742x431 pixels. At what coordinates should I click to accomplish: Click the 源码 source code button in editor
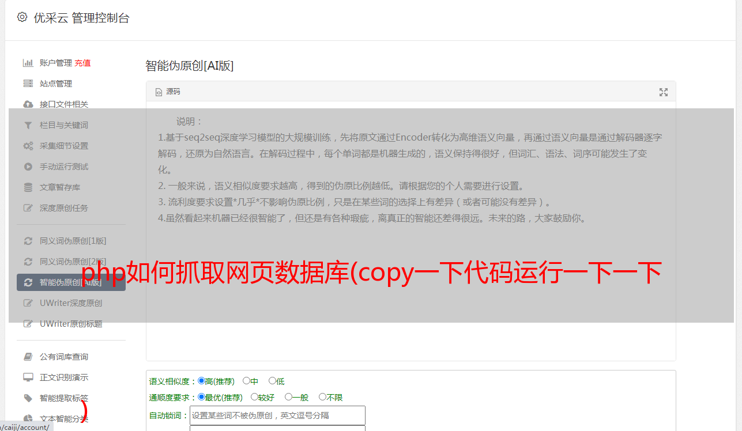(168, 92)
